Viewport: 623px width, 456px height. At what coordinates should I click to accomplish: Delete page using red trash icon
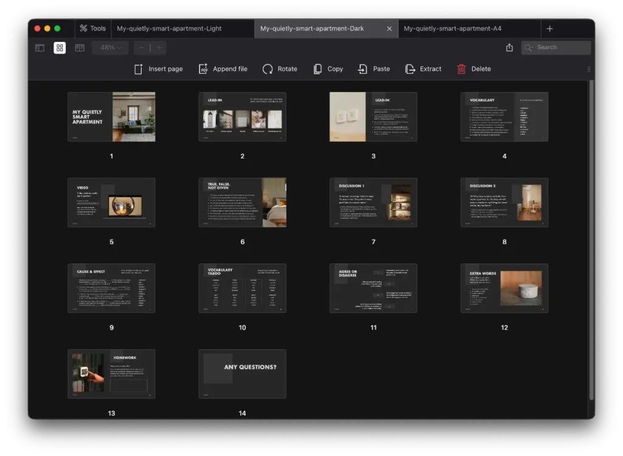point(462,69)
